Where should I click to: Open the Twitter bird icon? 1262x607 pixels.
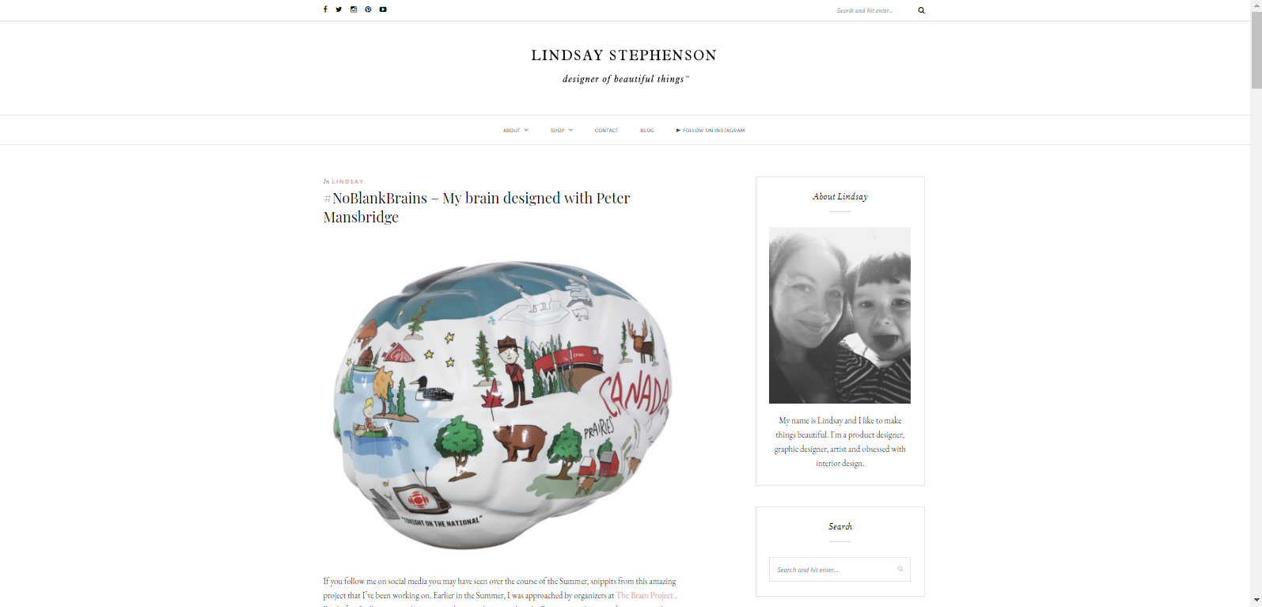[x=339, y=9]
